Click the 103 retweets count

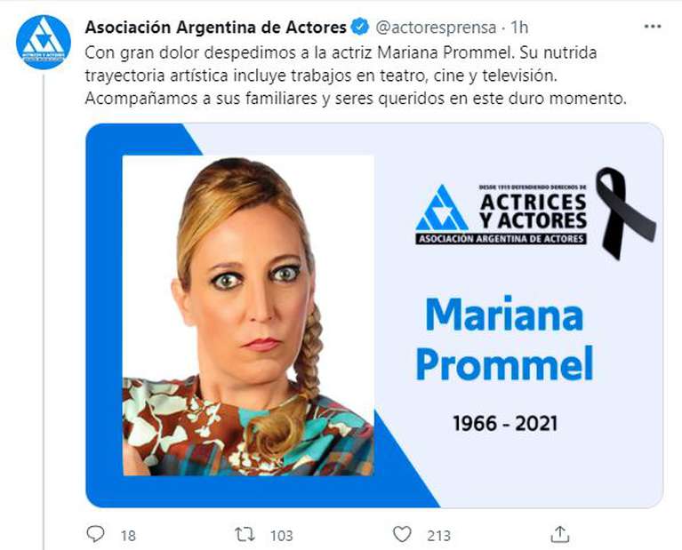pyautogui.click(x=281, y=536)
